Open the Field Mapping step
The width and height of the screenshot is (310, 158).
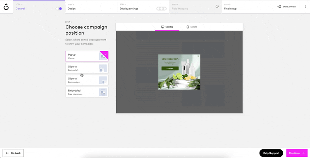click(196, 7)
